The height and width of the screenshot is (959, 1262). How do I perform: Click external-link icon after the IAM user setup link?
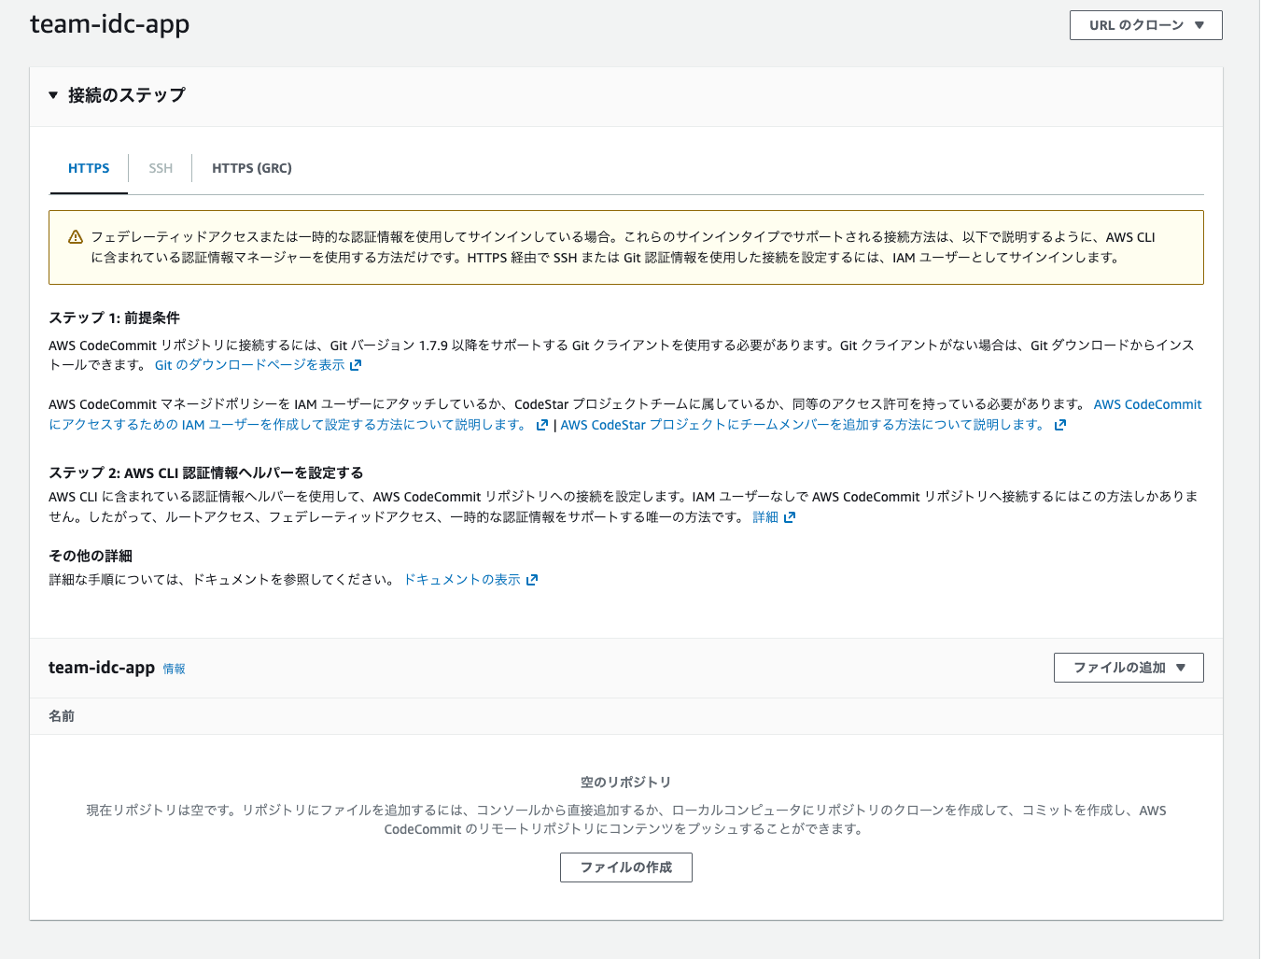click(542, 425)
